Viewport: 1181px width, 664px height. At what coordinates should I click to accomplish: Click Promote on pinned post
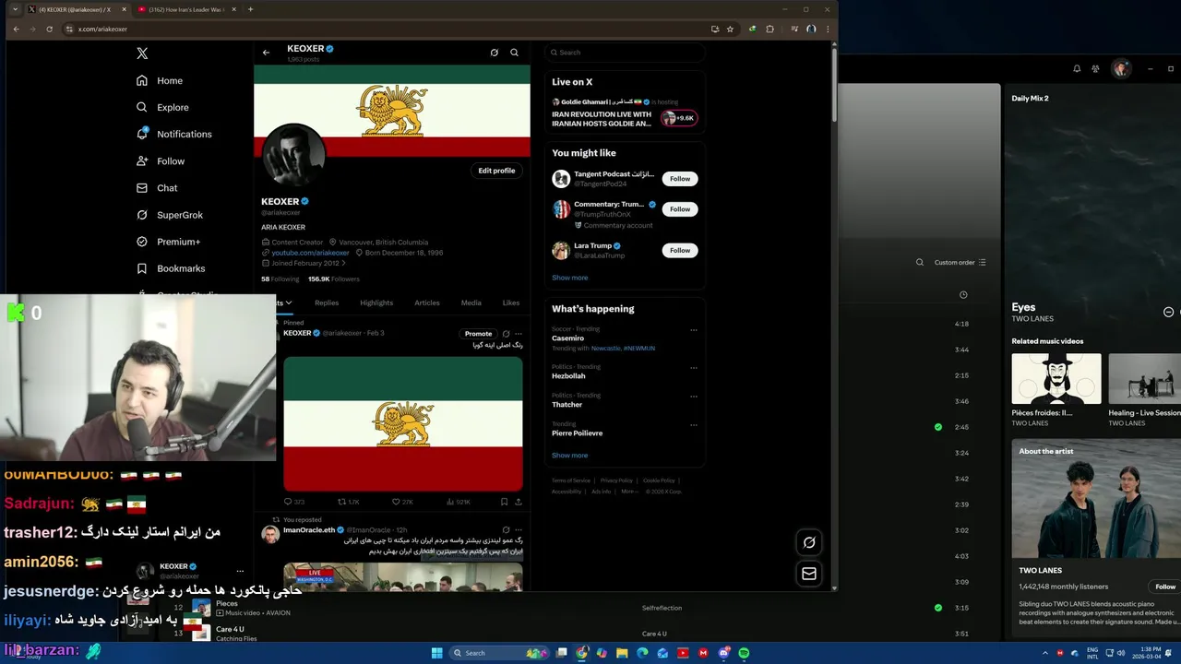coord(478,334)
